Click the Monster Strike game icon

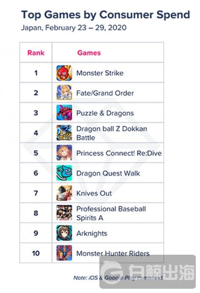click(64, 73)
